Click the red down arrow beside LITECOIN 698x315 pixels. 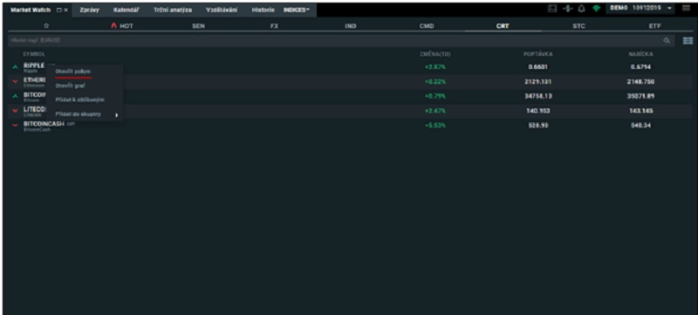click(x=16, y=111)
